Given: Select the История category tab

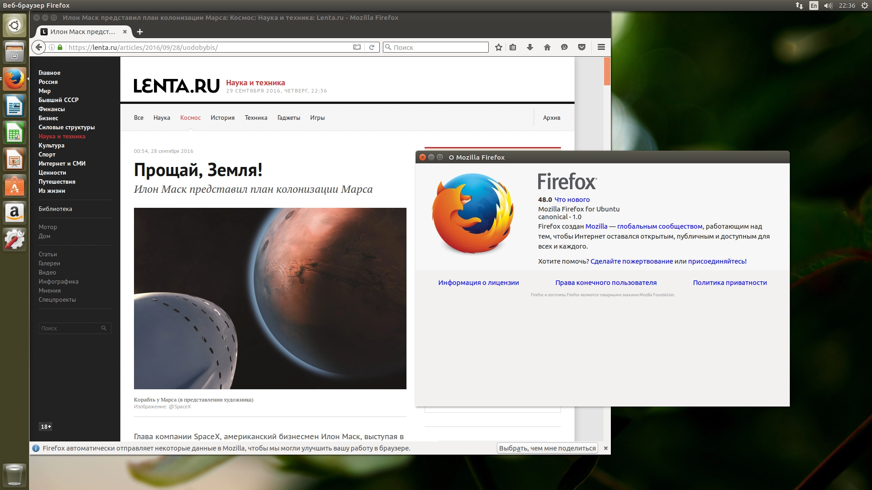Looking at the screenshot, I should 223,118.
